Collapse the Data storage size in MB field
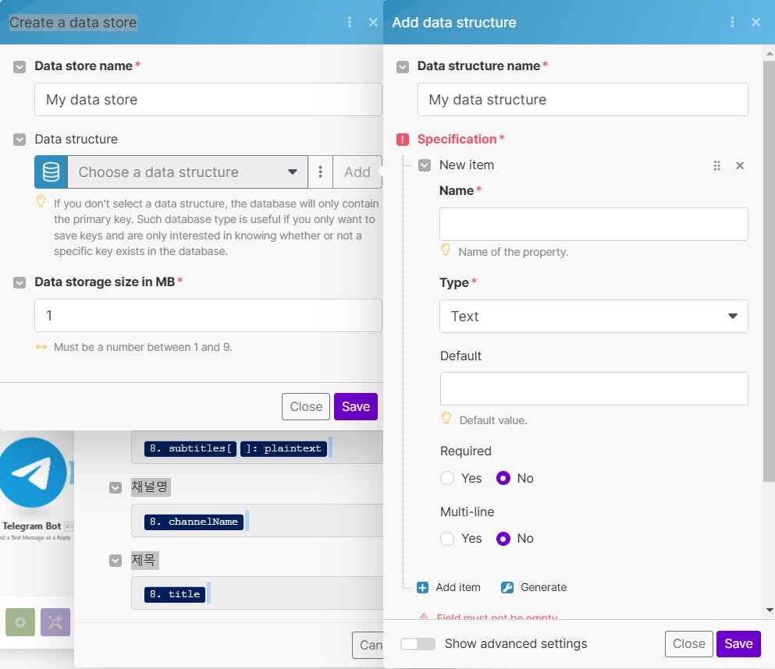Image resolution: width=775 pixels, height=669 pixels. pos(20,282)
